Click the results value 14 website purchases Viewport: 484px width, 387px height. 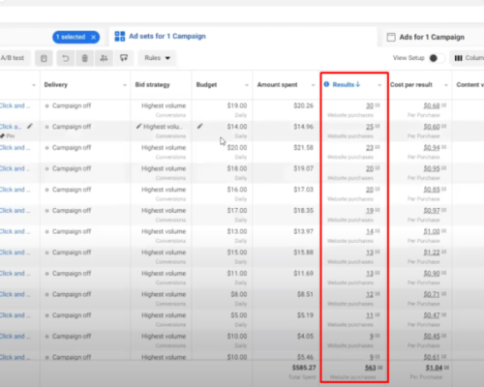pyautogui.click(x=370, y=231)
